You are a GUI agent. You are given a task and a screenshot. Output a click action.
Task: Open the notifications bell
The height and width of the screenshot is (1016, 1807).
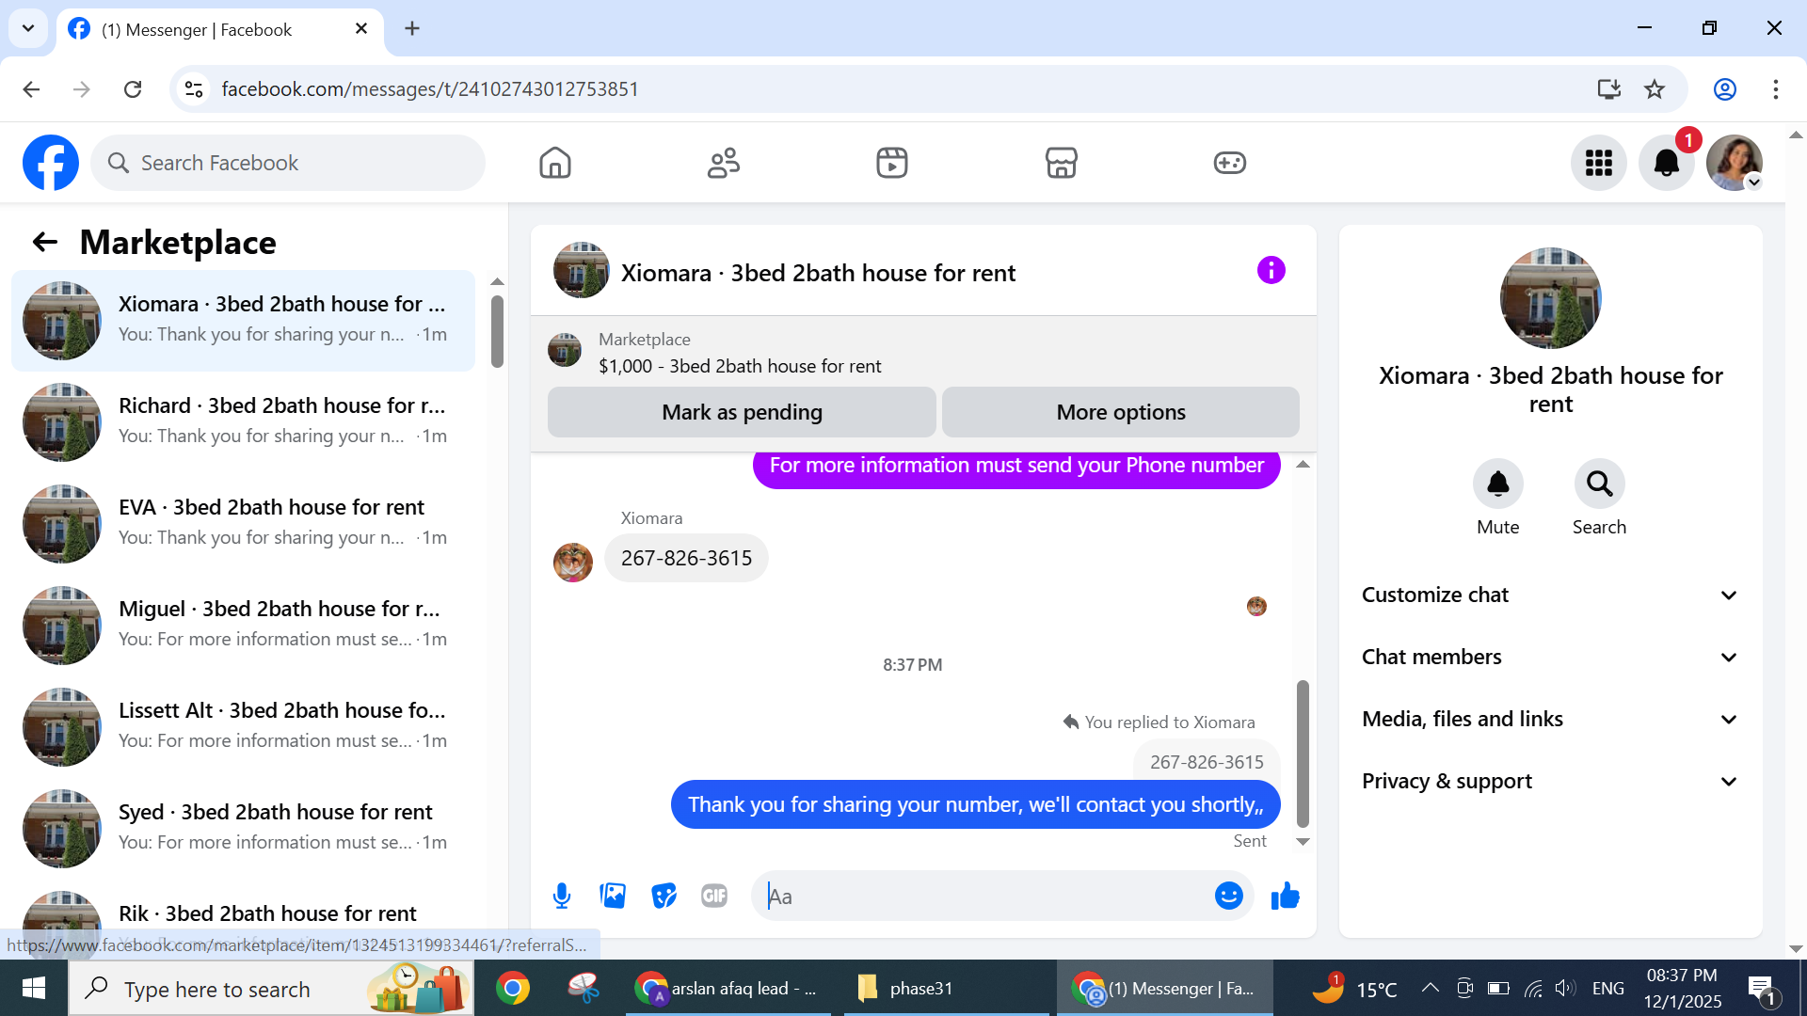click(1667, 163)
